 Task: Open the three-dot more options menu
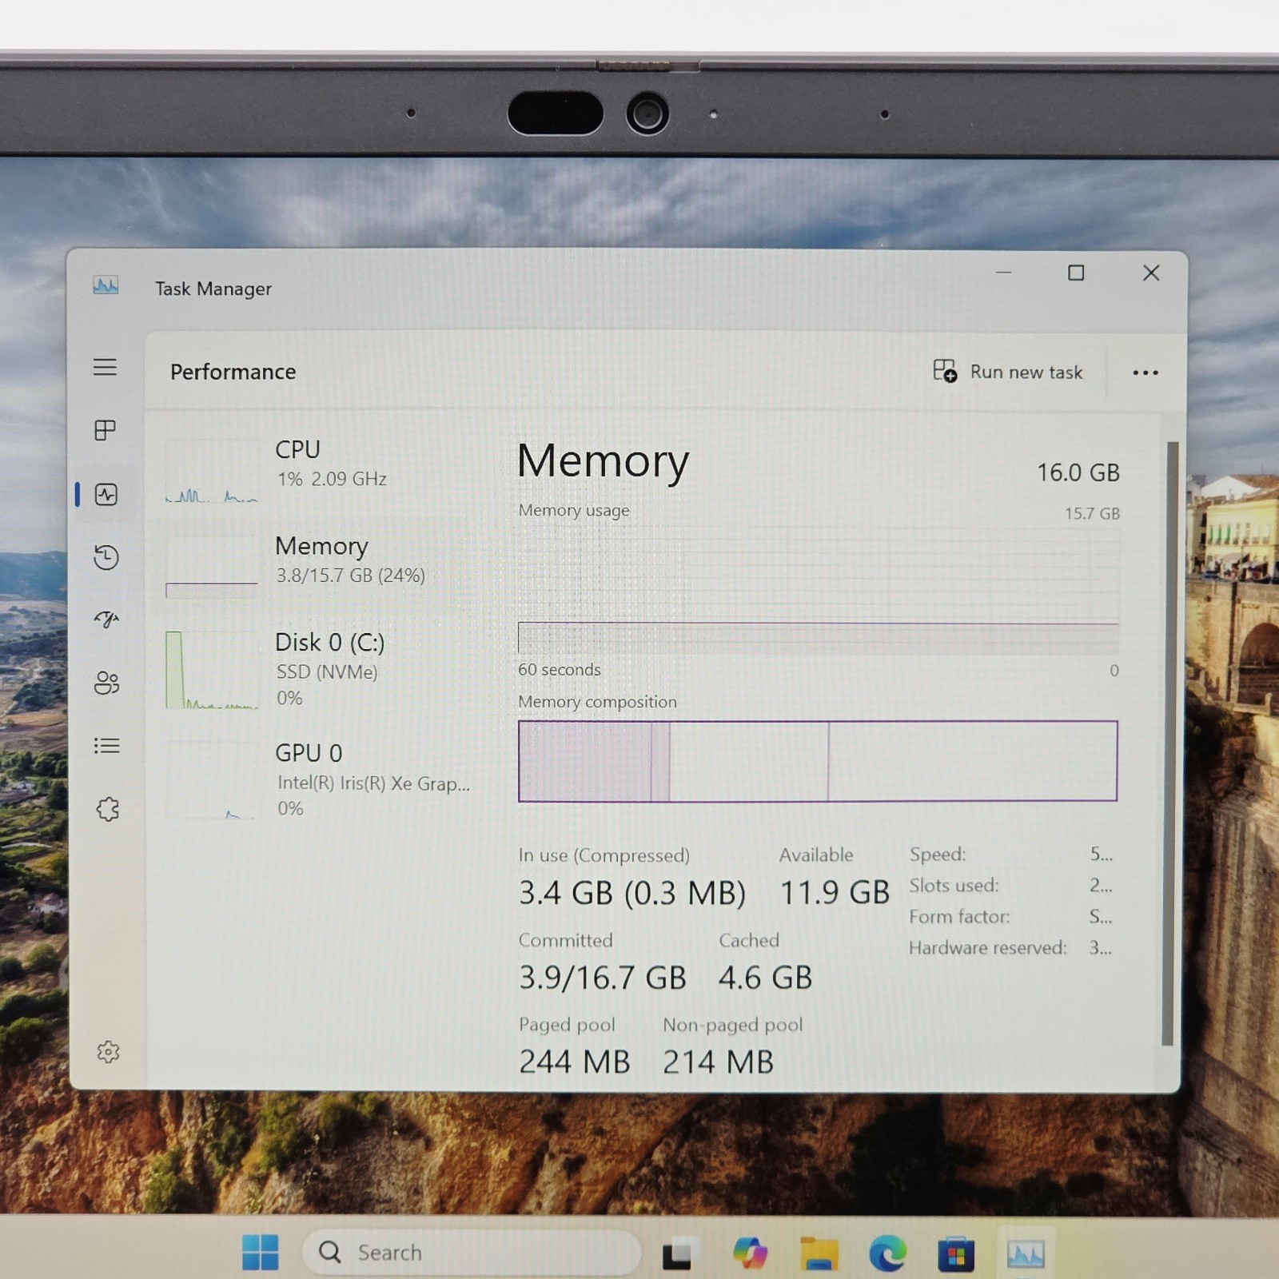(1145, 373)
